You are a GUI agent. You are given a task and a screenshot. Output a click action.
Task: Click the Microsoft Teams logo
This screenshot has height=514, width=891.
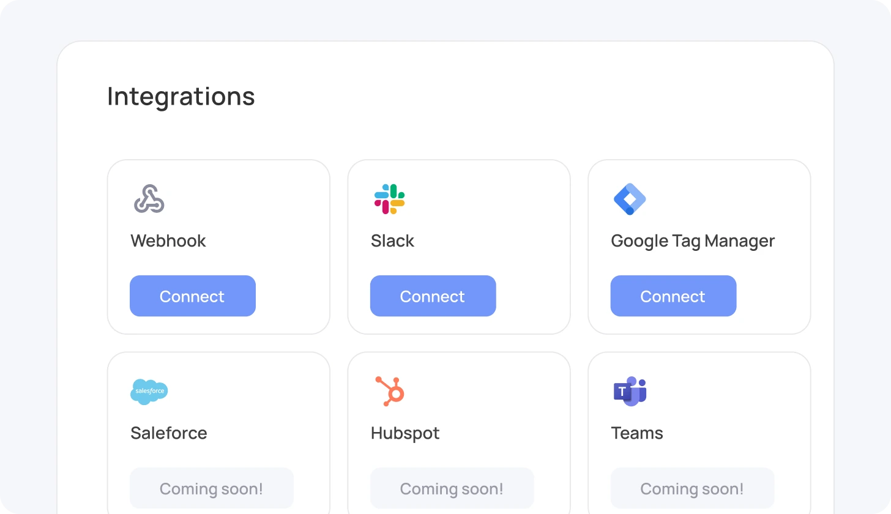click(x=630, y=391)
